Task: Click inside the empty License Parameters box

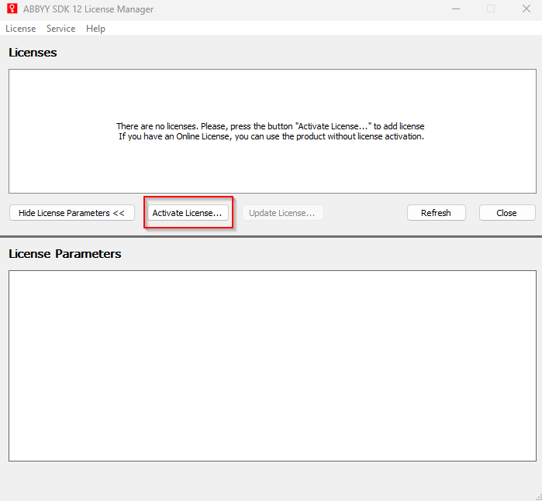Action: coord(271,364)
